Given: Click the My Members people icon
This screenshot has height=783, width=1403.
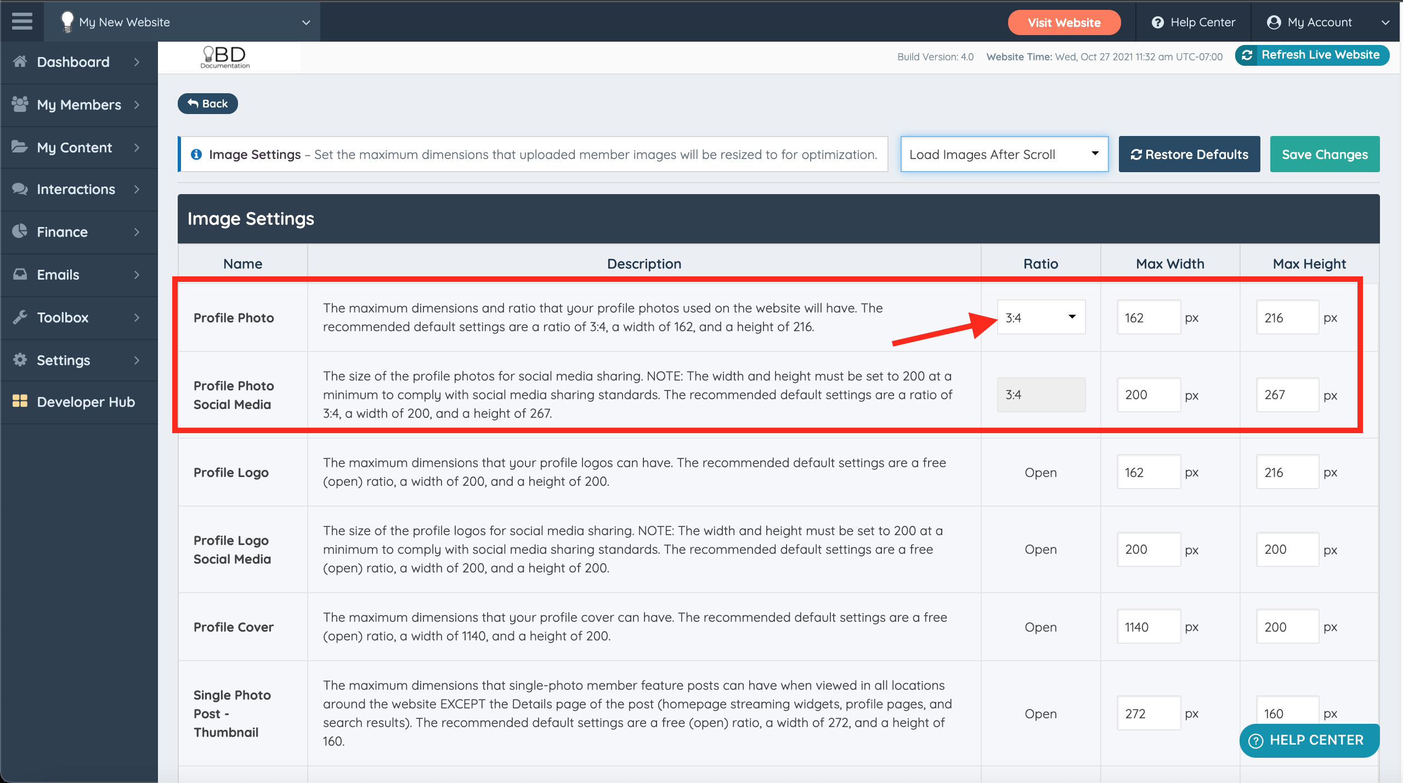Looking at the screenshot, I should [x=20, y=104].
